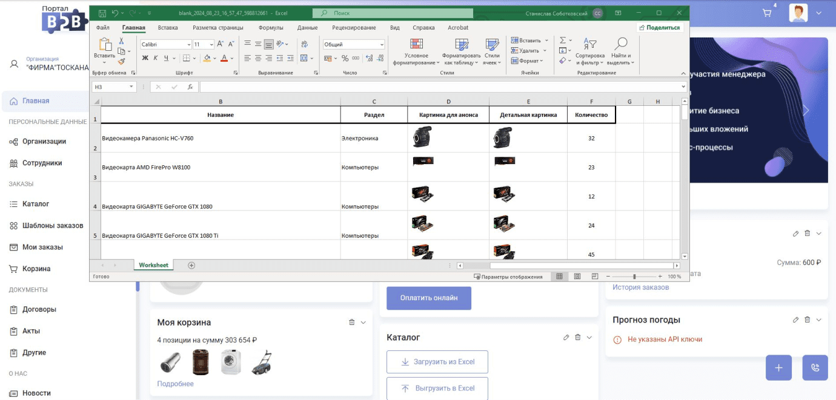Switch to the Формулы ribbon tab
The height and width of the screenshot is (400, 836).
pyautogui.click(x=271, y=28)
